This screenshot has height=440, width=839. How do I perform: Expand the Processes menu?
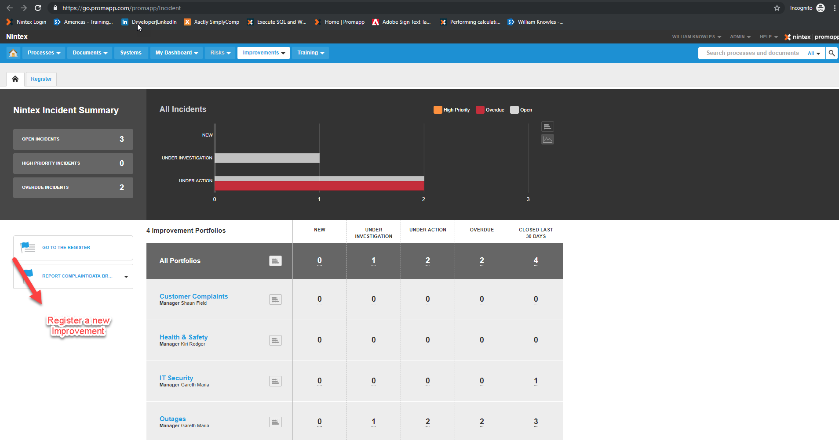point(44,53)
